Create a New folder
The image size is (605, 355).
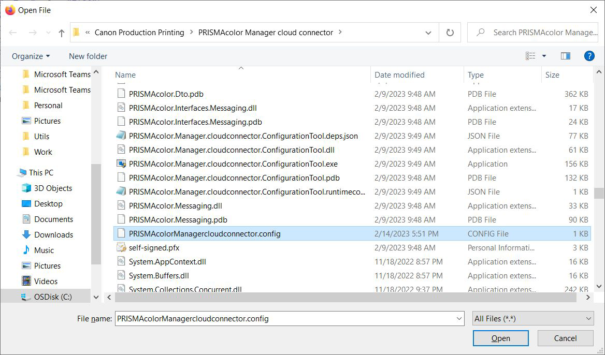(x=88, y=56)
